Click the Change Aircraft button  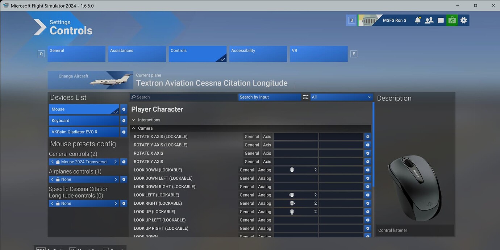coord(91,80)
